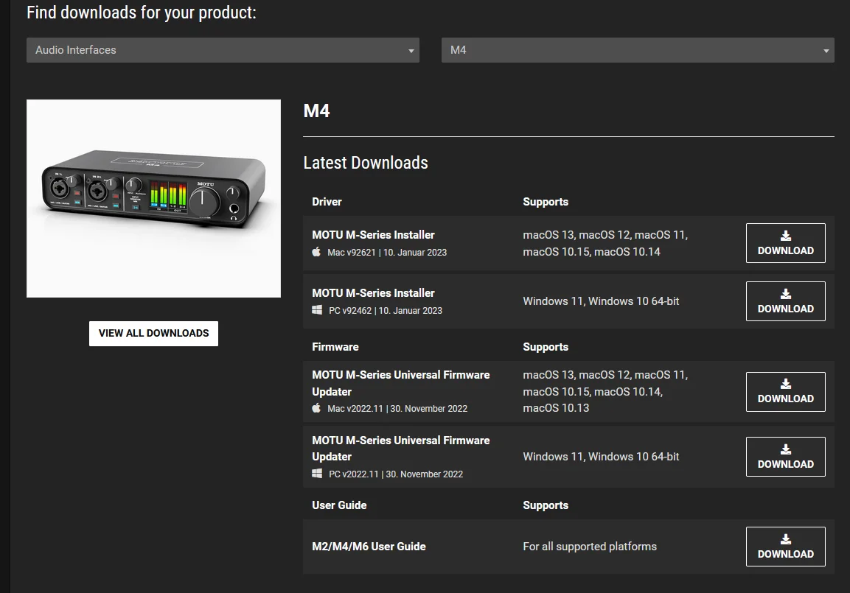Click Supports header in User Guide section
Viewport: 850px width, 593px height.
(546, 505)
